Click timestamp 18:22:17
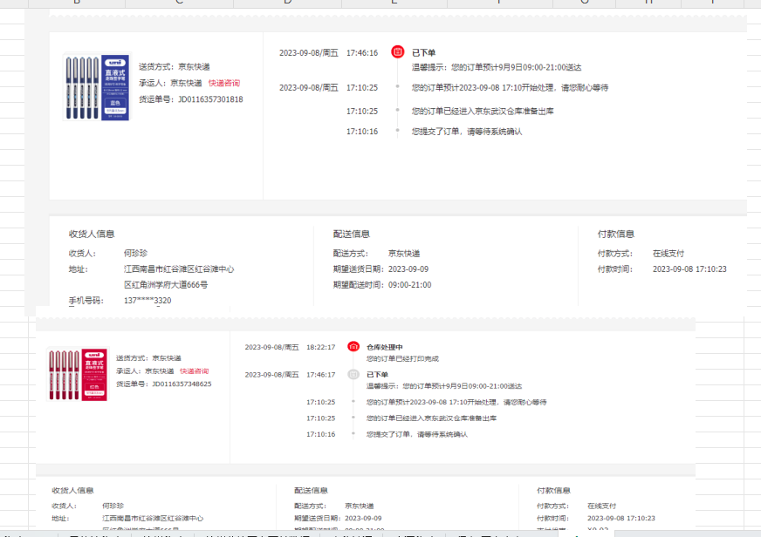This screenshot has width=761, height=537. 321,347
